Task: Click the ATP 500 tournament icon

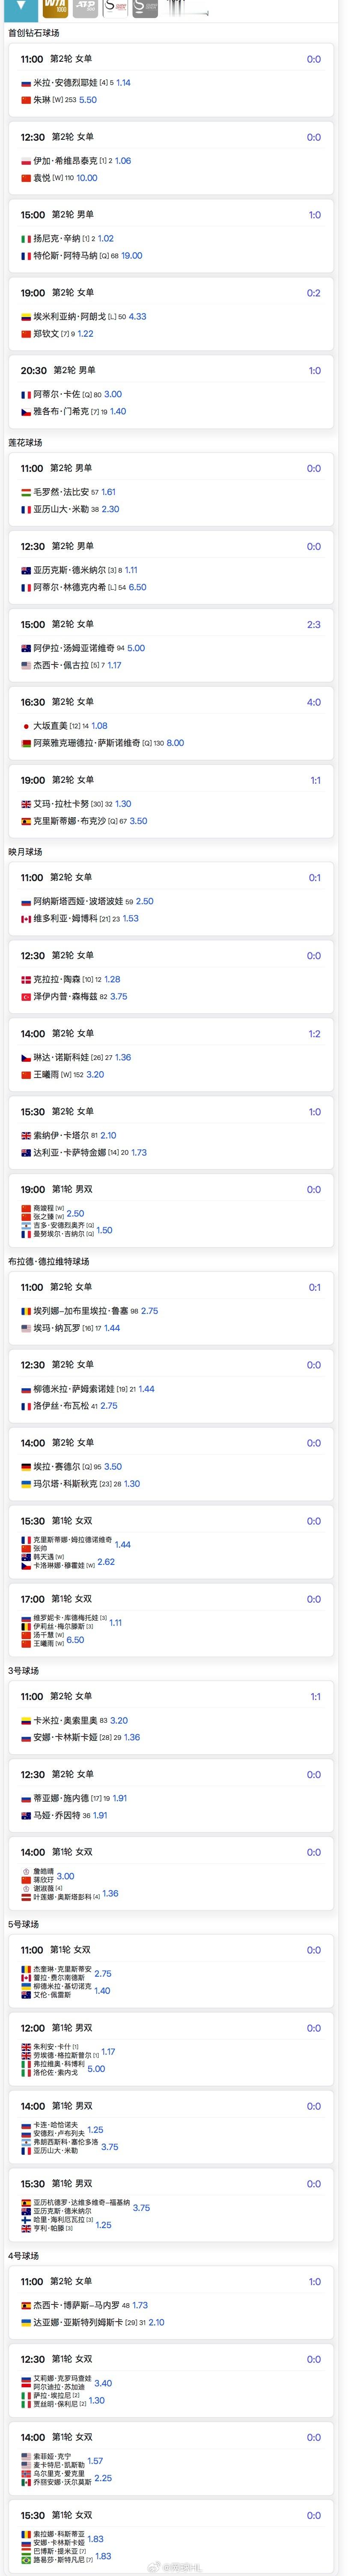Action: coord(85,8)
